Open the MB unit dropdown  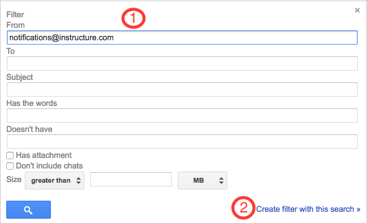point(202,180)
